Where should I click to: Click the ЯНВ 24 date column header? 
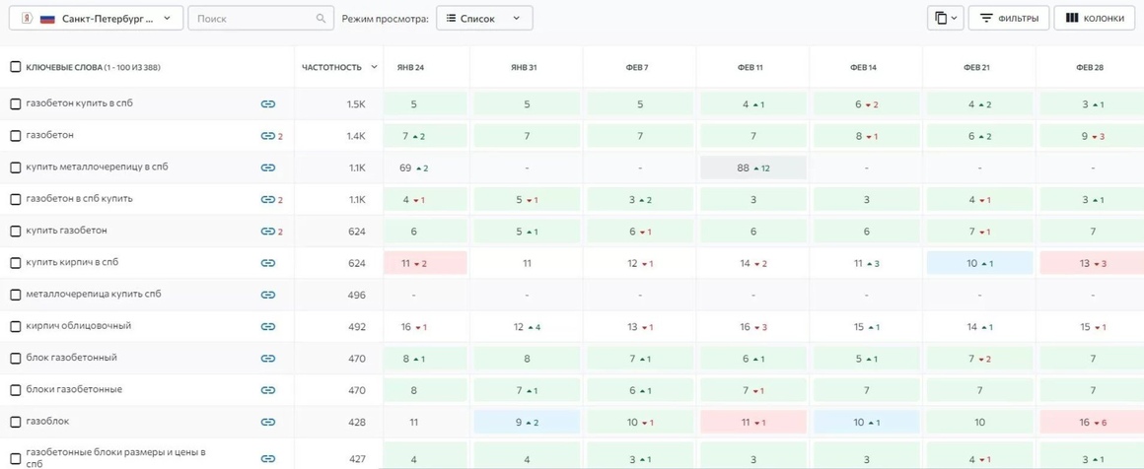411,67
